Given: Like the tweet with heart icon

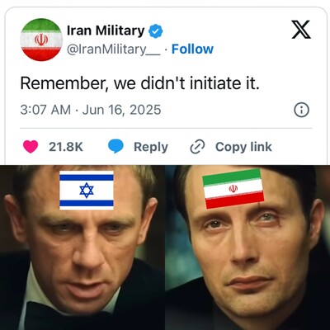Looking at the screenshot, I should click(31, 147).
